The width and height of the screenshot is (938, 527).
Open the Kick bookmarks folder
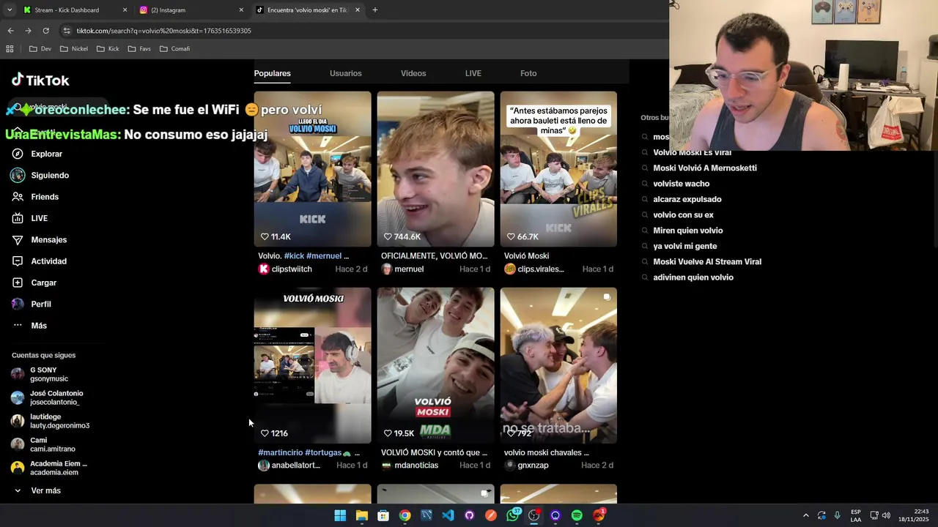(x=108, y=49)
